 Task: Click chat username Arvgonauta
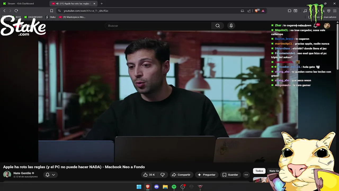click(283, 85)
